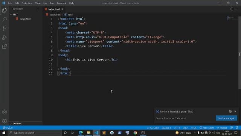
Task: Open the Edit menu
Action: point(17,3)
